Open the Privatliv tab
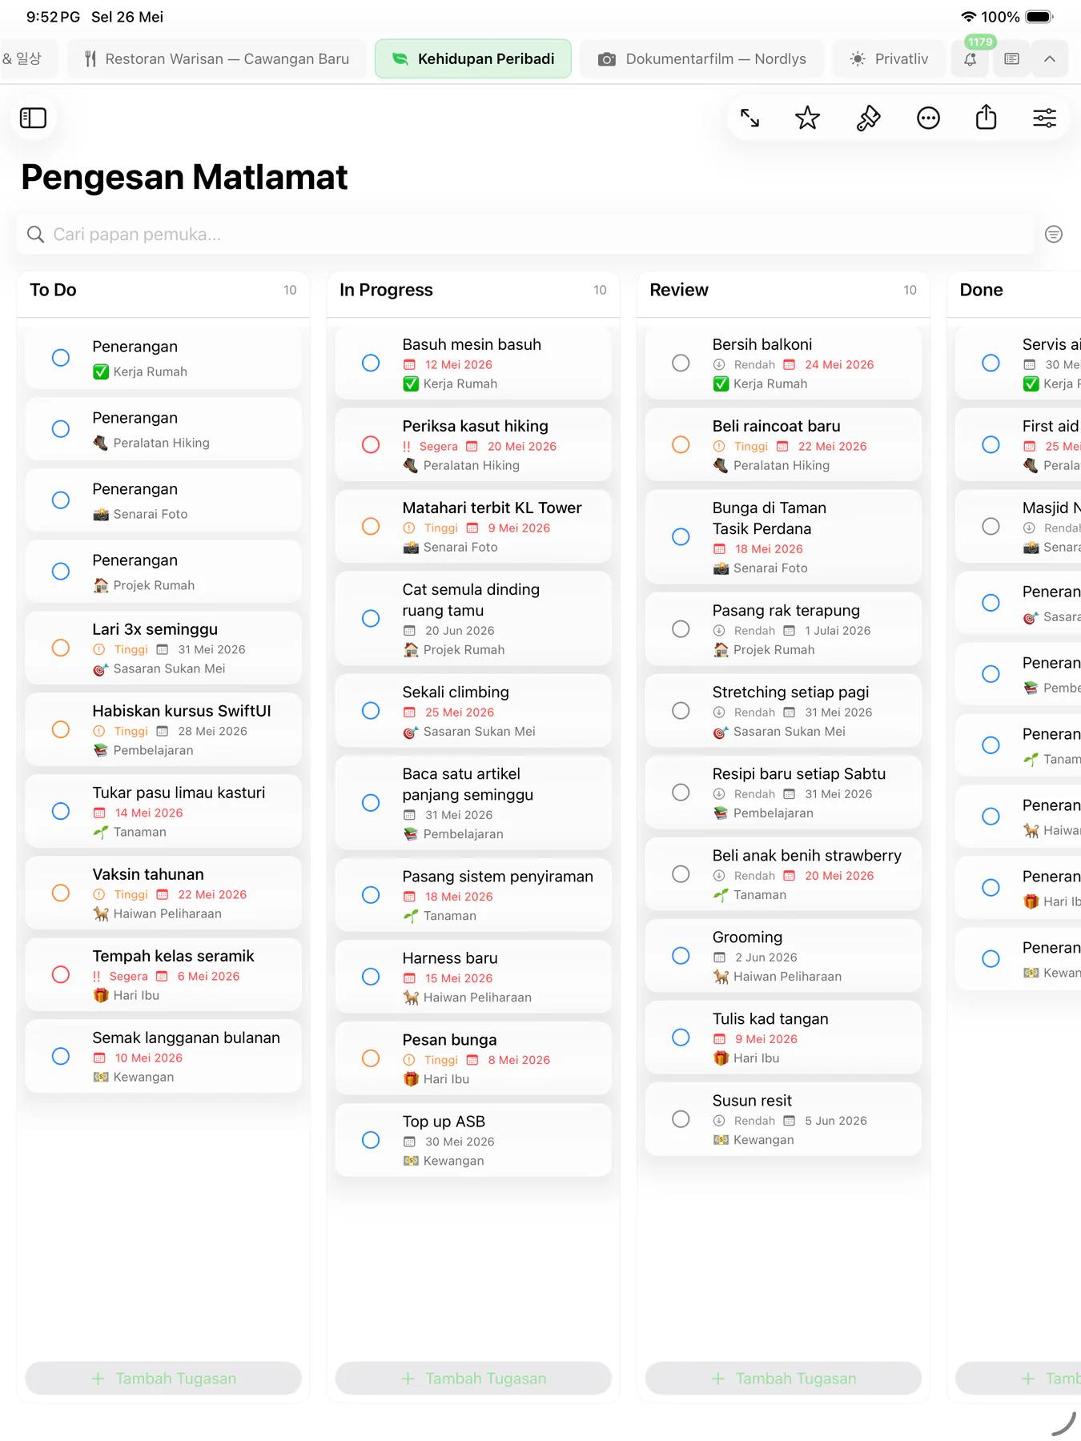The image size is (1081, 1441). [x=889, y=59]
